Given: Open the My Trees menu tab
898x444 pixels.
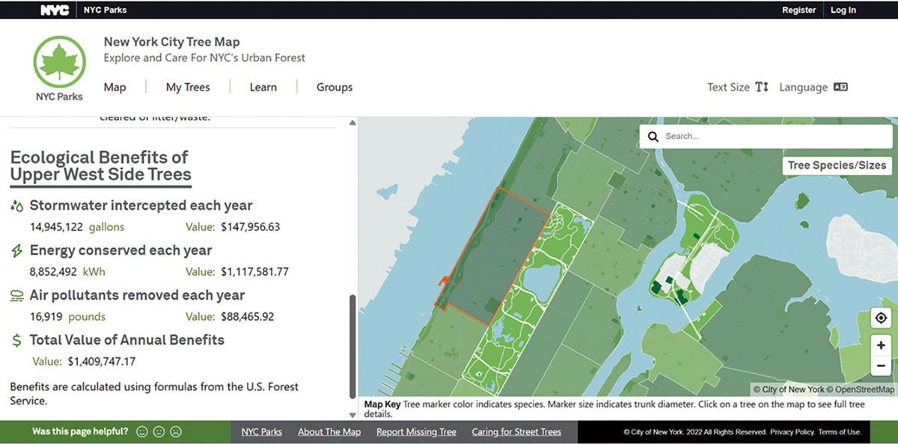Looking at the screenshot, I should tap(188, 87).
